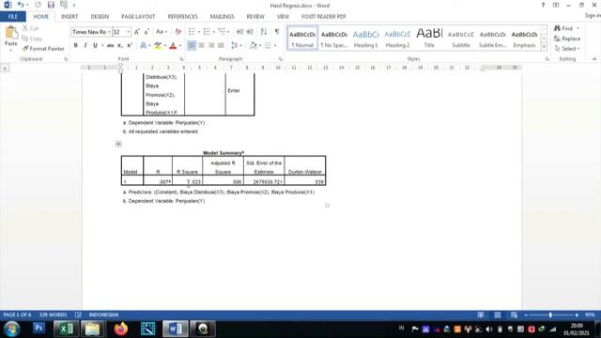
Task: Click Multilevel List icon
Action: coord(222,32)
